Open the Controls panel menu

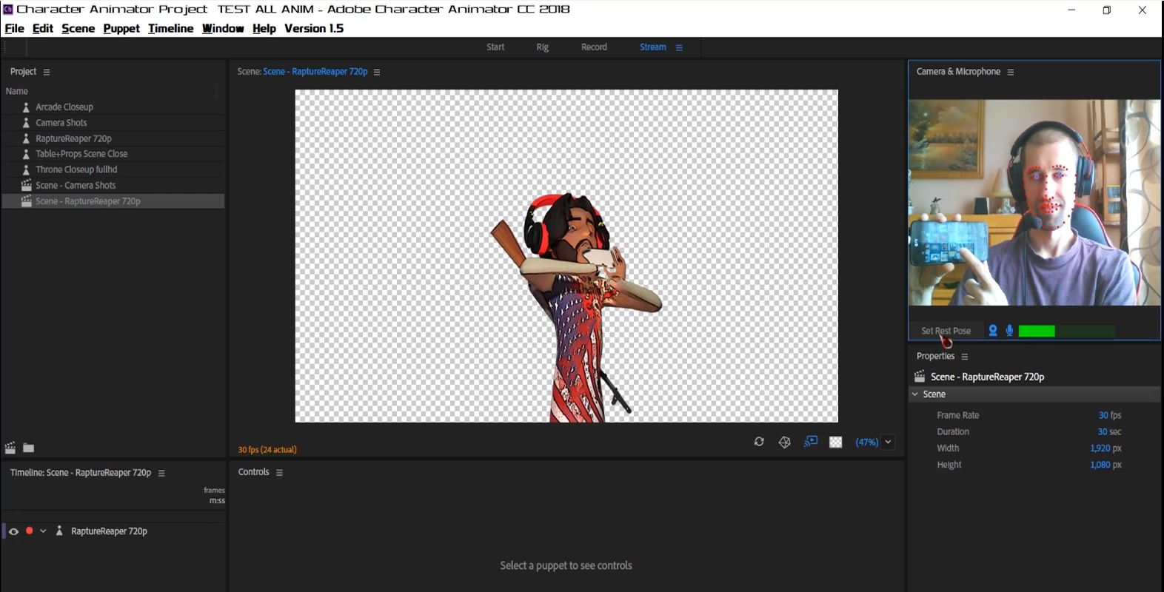[x=279, y=473]
